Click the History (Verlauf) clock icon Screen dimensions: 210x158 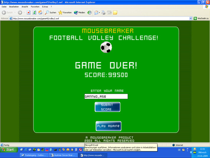(89, 13)
